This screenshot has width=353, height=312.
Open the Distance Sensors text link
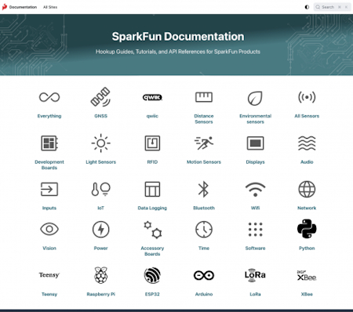pos(204,119)
